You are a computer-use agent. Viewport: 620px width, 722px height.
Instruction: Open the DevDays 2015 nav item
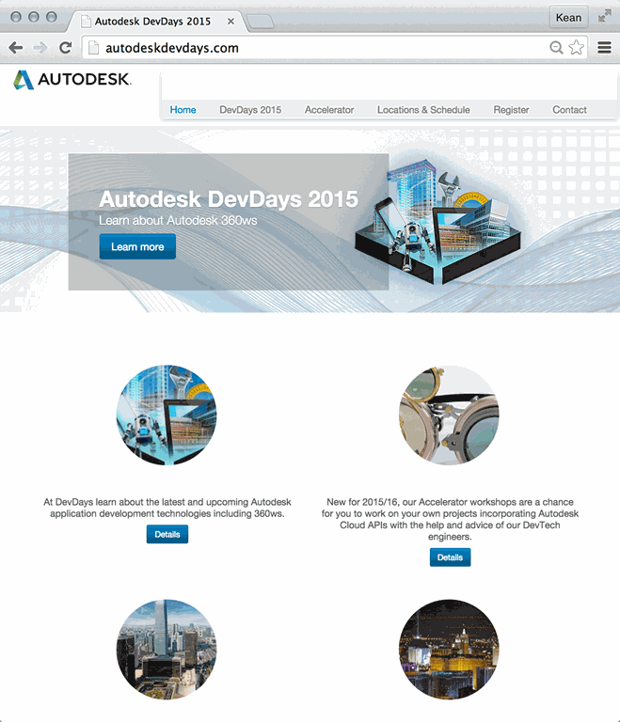pyautogui.click(x=250, y=110)
